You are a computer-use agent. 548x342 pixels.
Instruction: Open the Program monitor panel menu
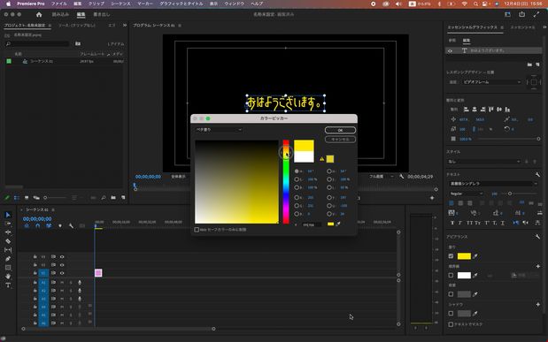pos(180,26)
